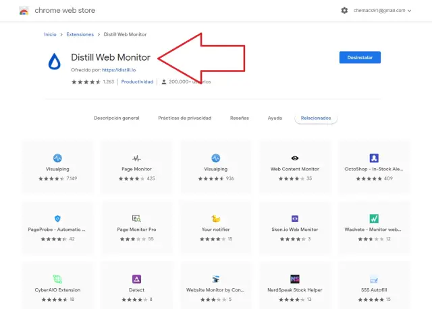Screen dimensions: 432x309
Task: Open settings via the gear icon
Action: pyautogui.click(x=344, y=11)
